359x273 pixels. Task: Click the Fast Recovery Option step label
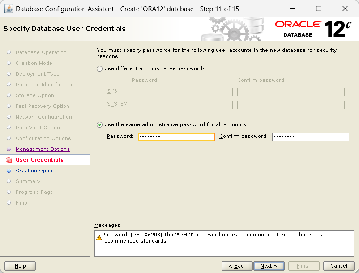tap(43, 106)
